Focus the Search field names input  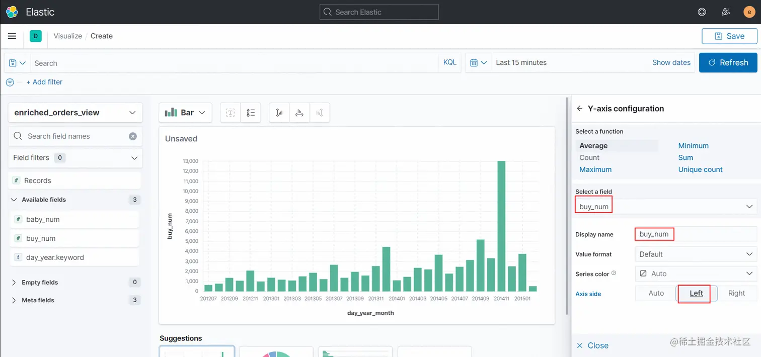click(75, 136)
